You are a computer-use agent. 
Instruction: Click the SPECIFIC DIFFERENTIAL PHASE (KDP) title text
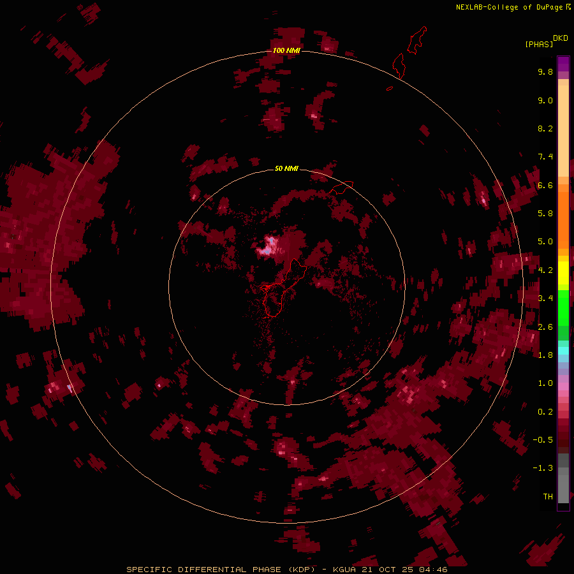coord(221,570)
